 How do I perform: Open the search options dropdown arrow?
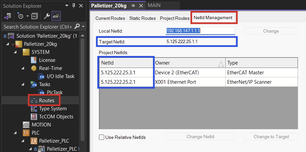[x=83, y=27]
